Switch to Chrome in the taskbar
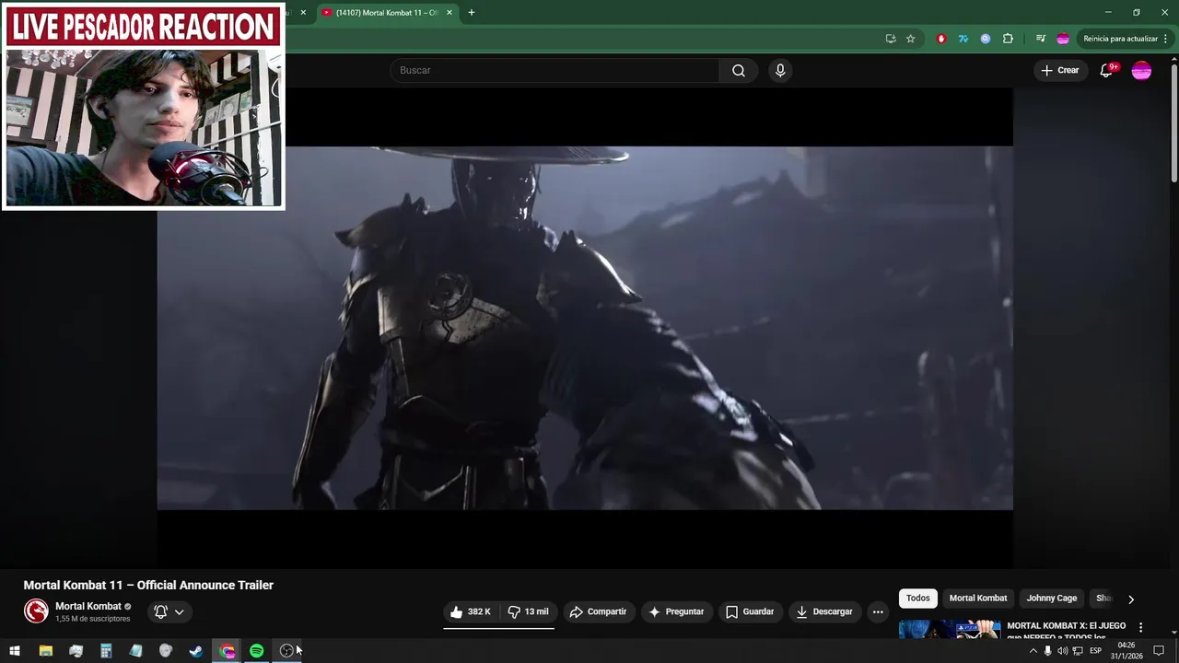Viewport: 1179px width, 663px height. pyautogui.click(x=228, y=651)
